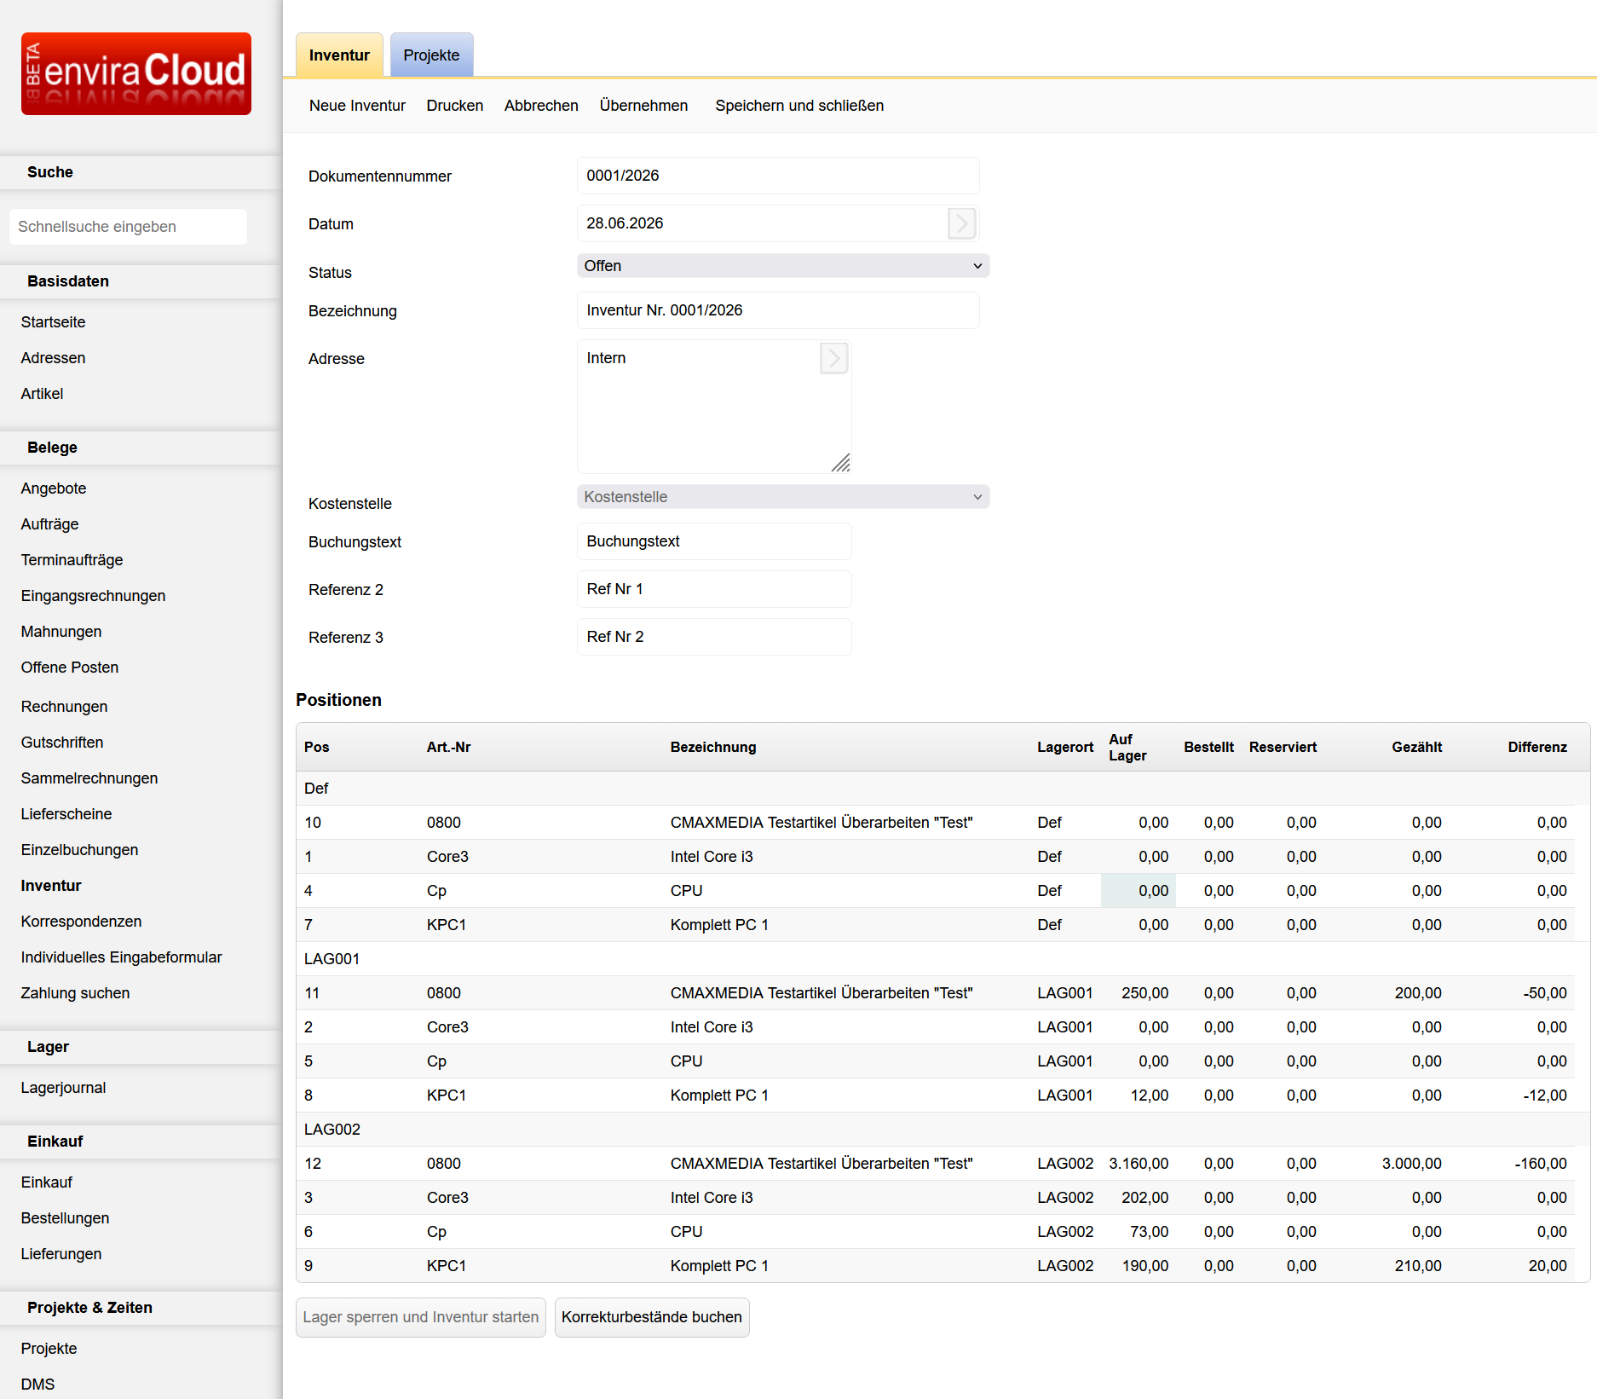Select the highlighted Auf Lager cell for CPU
Viewport: 1597px width, 1399px height.
tap(1139, 891)
